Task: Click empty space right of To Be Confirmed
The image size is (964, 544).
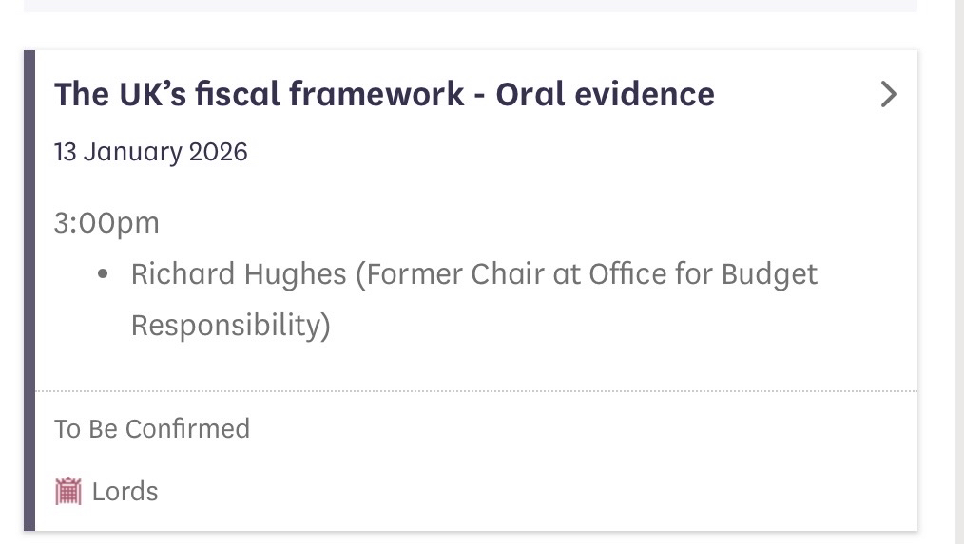Action: tap(570, 429)
